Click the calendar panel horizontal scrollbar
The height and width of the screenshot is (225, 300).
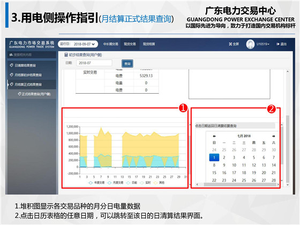coord(238,184)
